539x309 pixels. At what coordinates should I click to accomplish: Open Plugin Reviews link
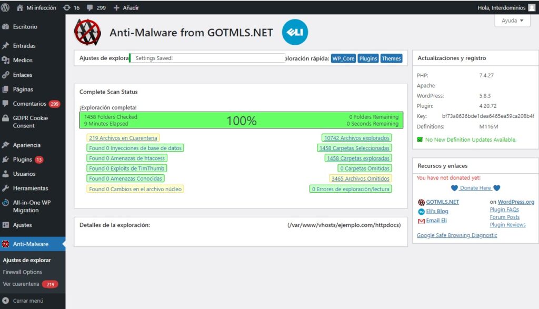508,225
